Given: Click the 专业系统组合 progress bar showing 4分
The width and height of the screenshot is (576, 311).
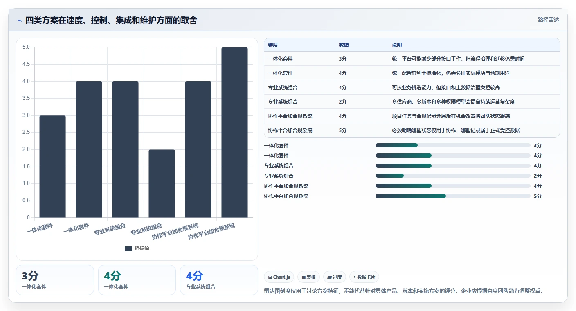Looking at the screenshot, I should [x=453, y=166].
